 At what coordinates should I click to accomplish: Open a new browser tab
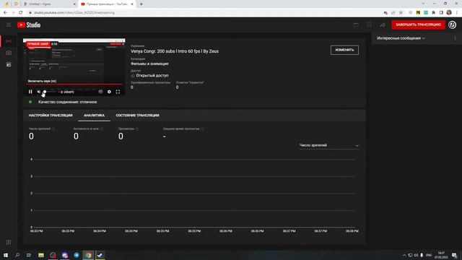pyautogui.click(x=141, y=4)
